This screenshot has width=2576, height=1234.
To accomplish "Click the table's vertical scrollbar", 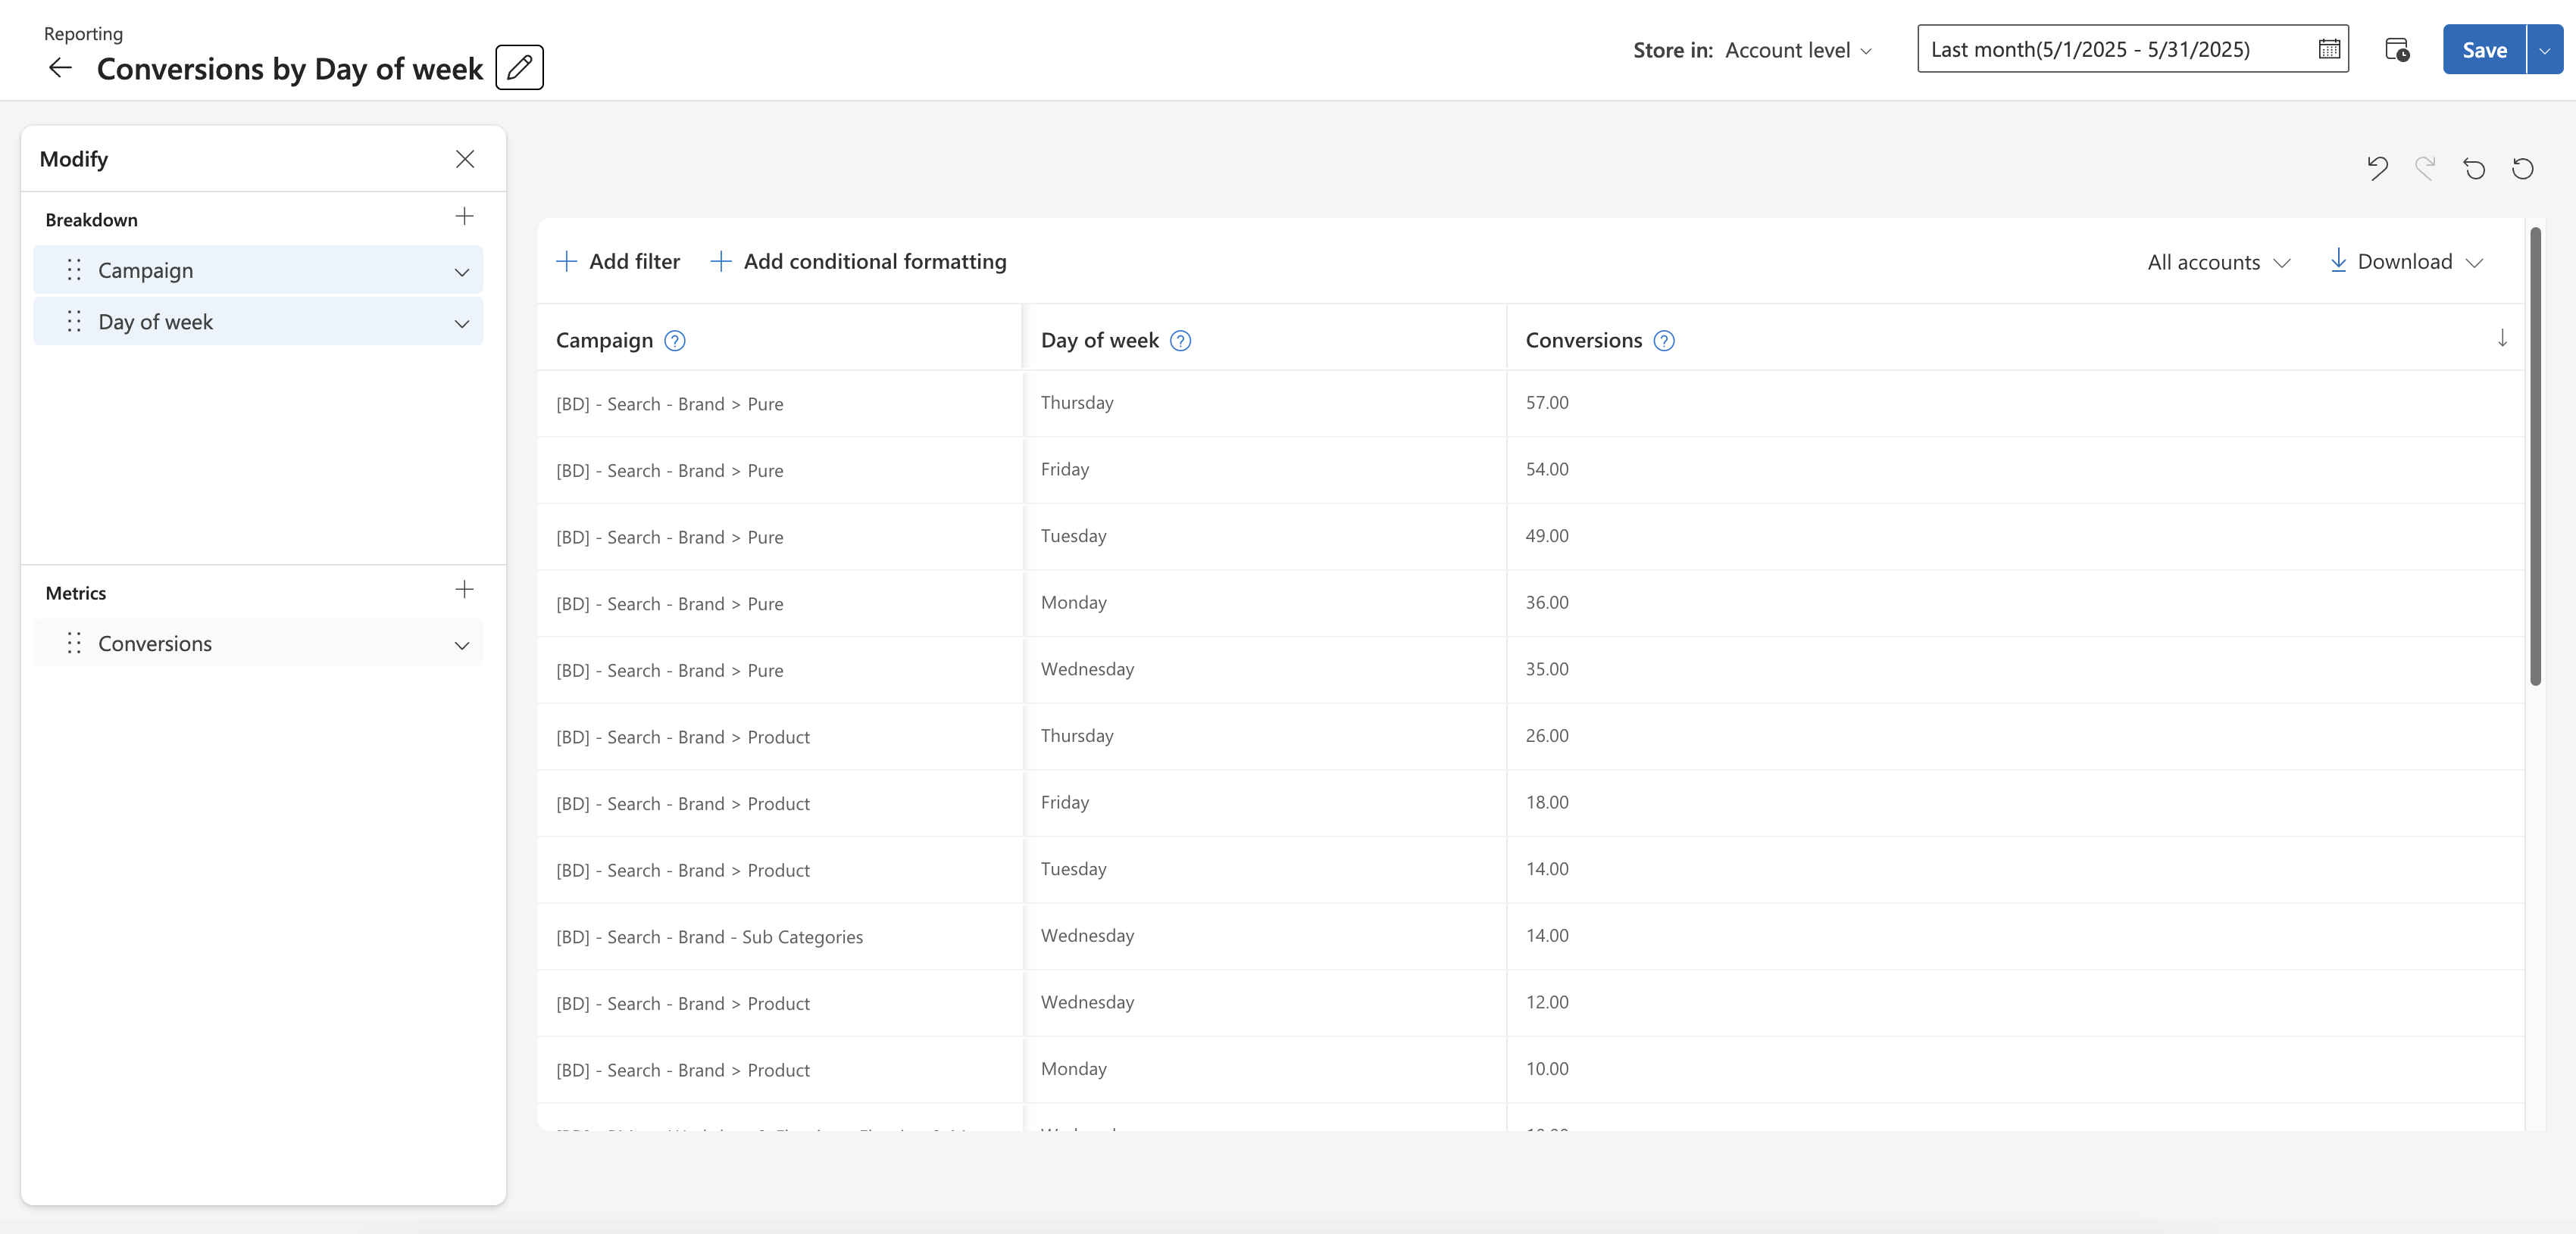I will click(2535, 457).
